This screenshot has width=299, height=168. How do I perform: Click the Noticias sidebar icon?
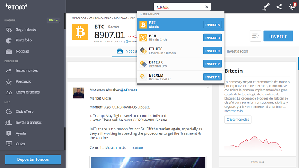pyautogui.click(x=9, y=51)
